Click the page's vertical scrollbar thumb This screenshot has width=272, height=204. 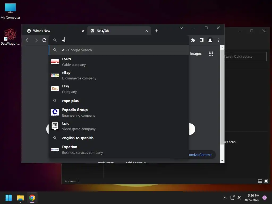[222, 97]
